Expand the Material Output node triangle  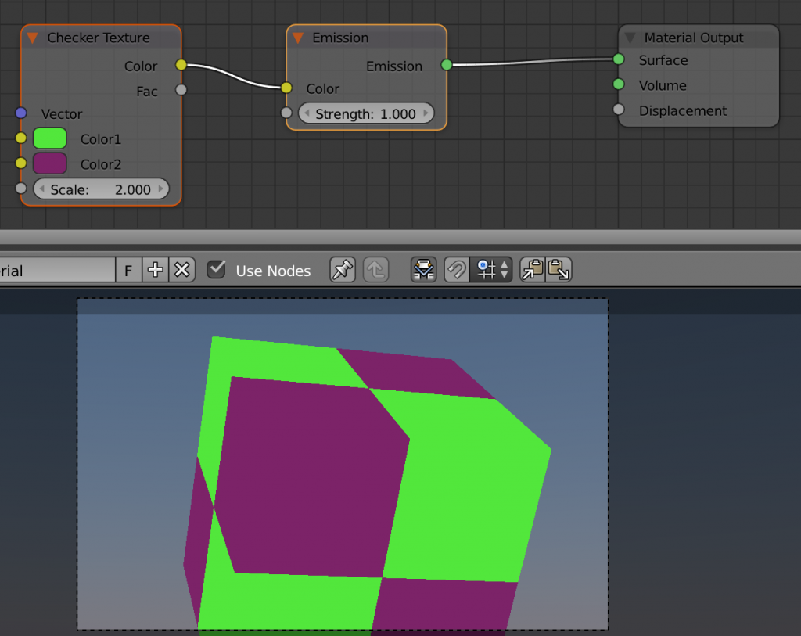coord(630,38)
